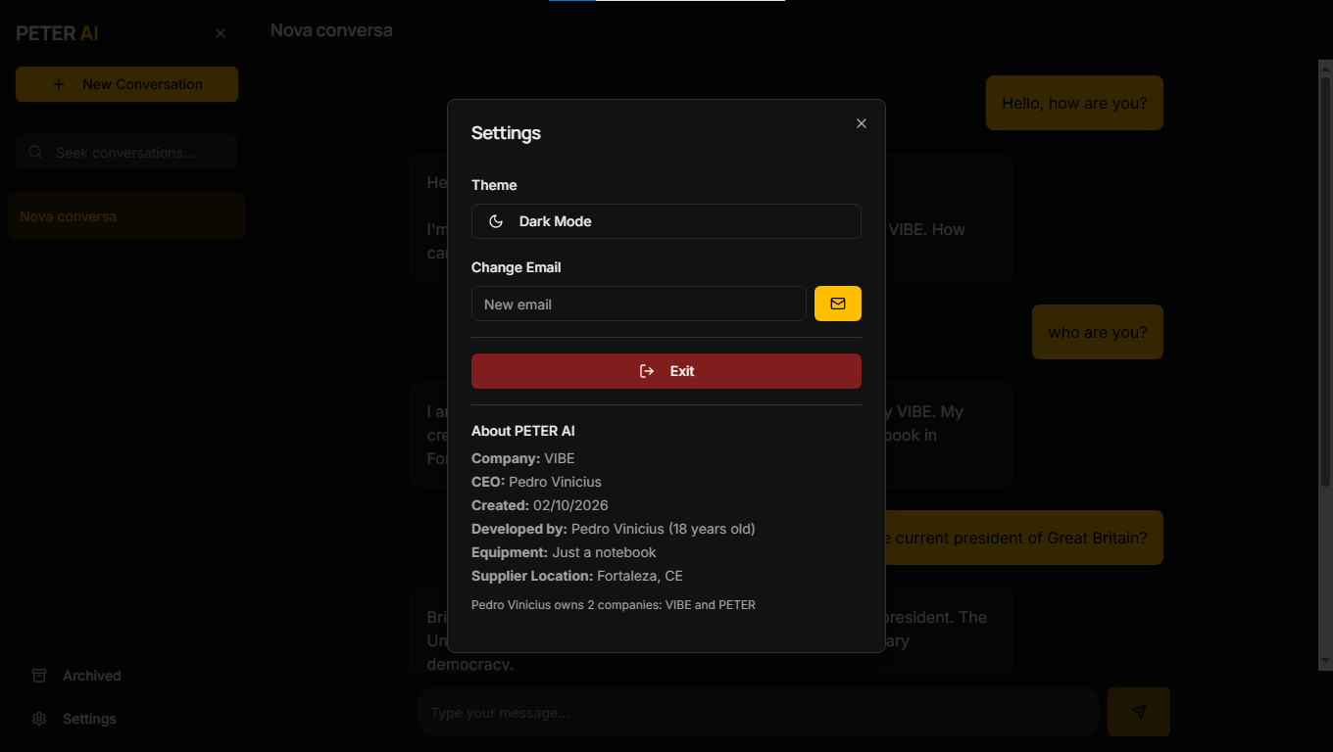Dismiss the Settings dialog via its X

pos(861,123)
